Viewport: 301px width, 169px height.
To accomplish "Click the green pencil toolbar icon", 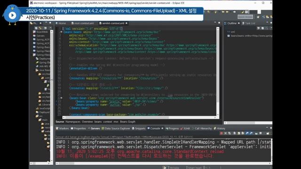I will click(243, 12).
